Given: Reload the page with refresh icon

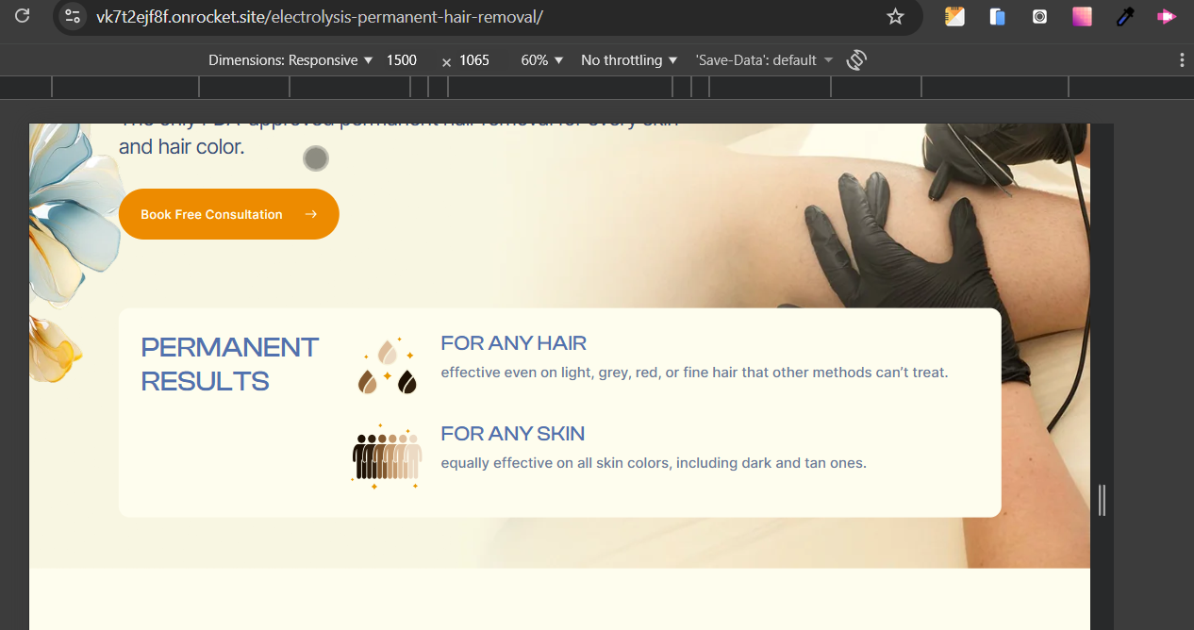Looking at the screenshot, I should point(22,16).
